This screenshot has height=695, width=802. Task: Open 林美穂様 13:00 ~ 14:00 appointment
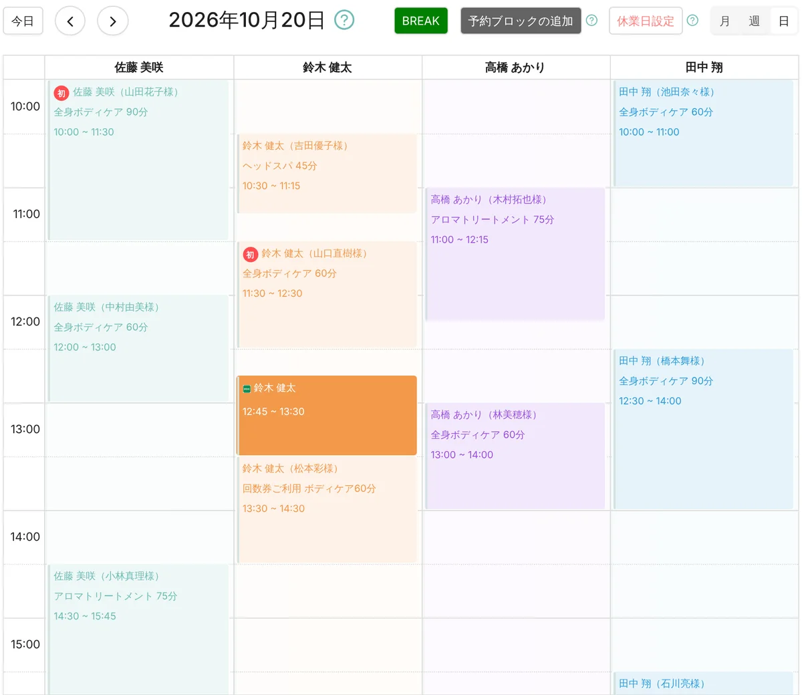(x=515, y=456)
